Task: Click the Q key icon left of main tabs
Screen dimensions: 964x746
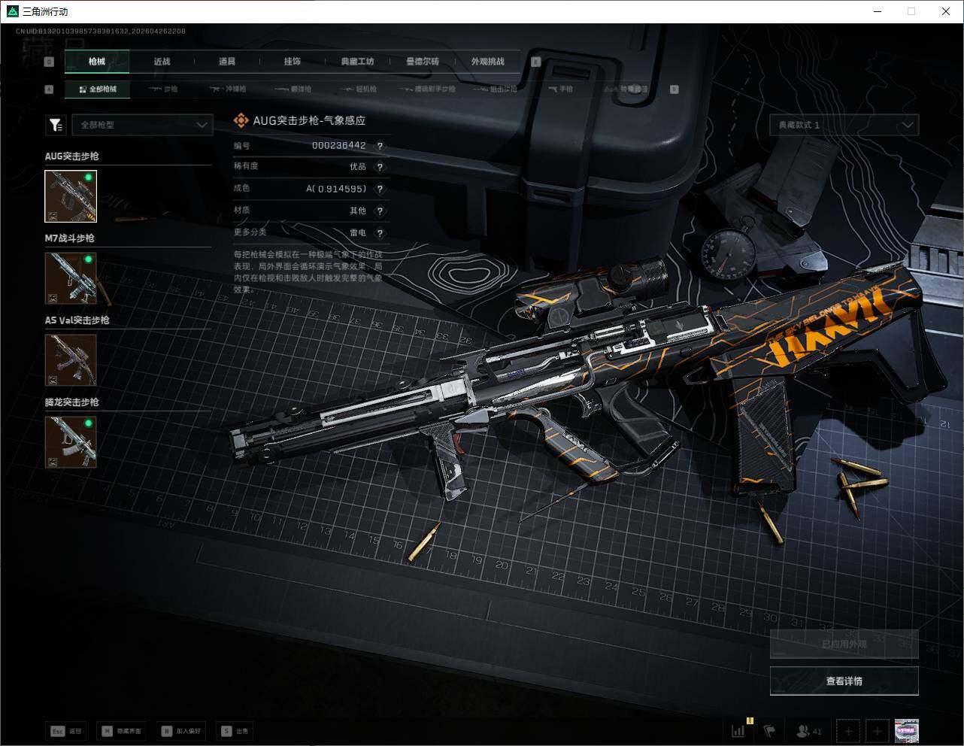Action: pyautogui.click(x=50, y=62)
